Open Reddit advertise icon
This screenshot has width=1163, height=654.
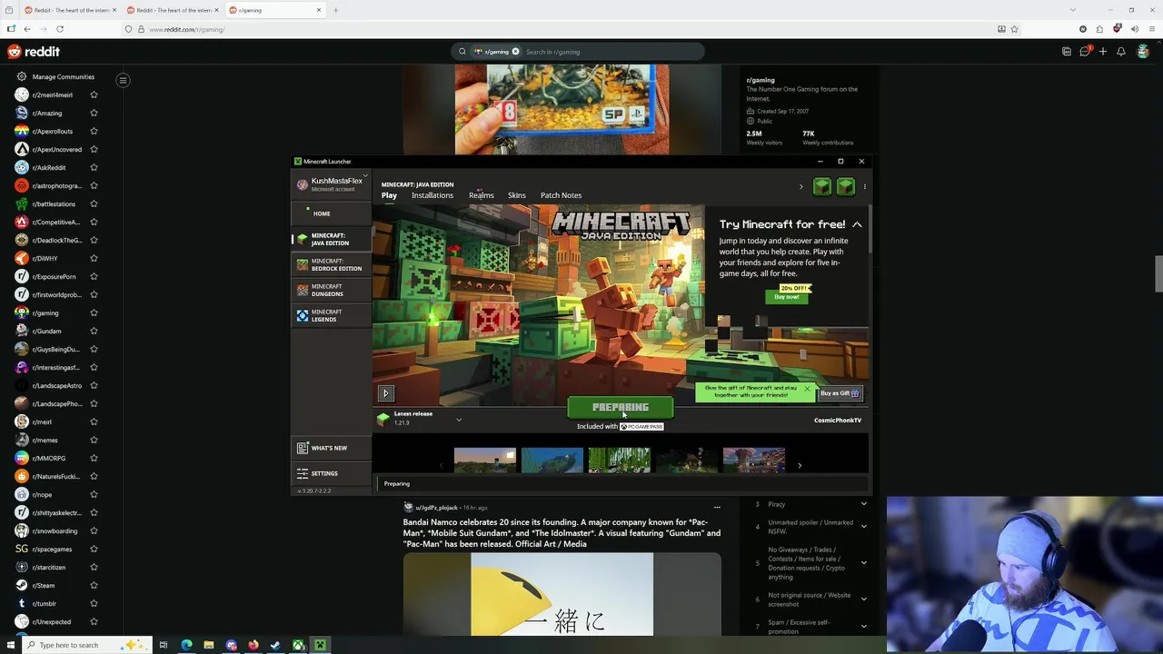click(1067, 52)
